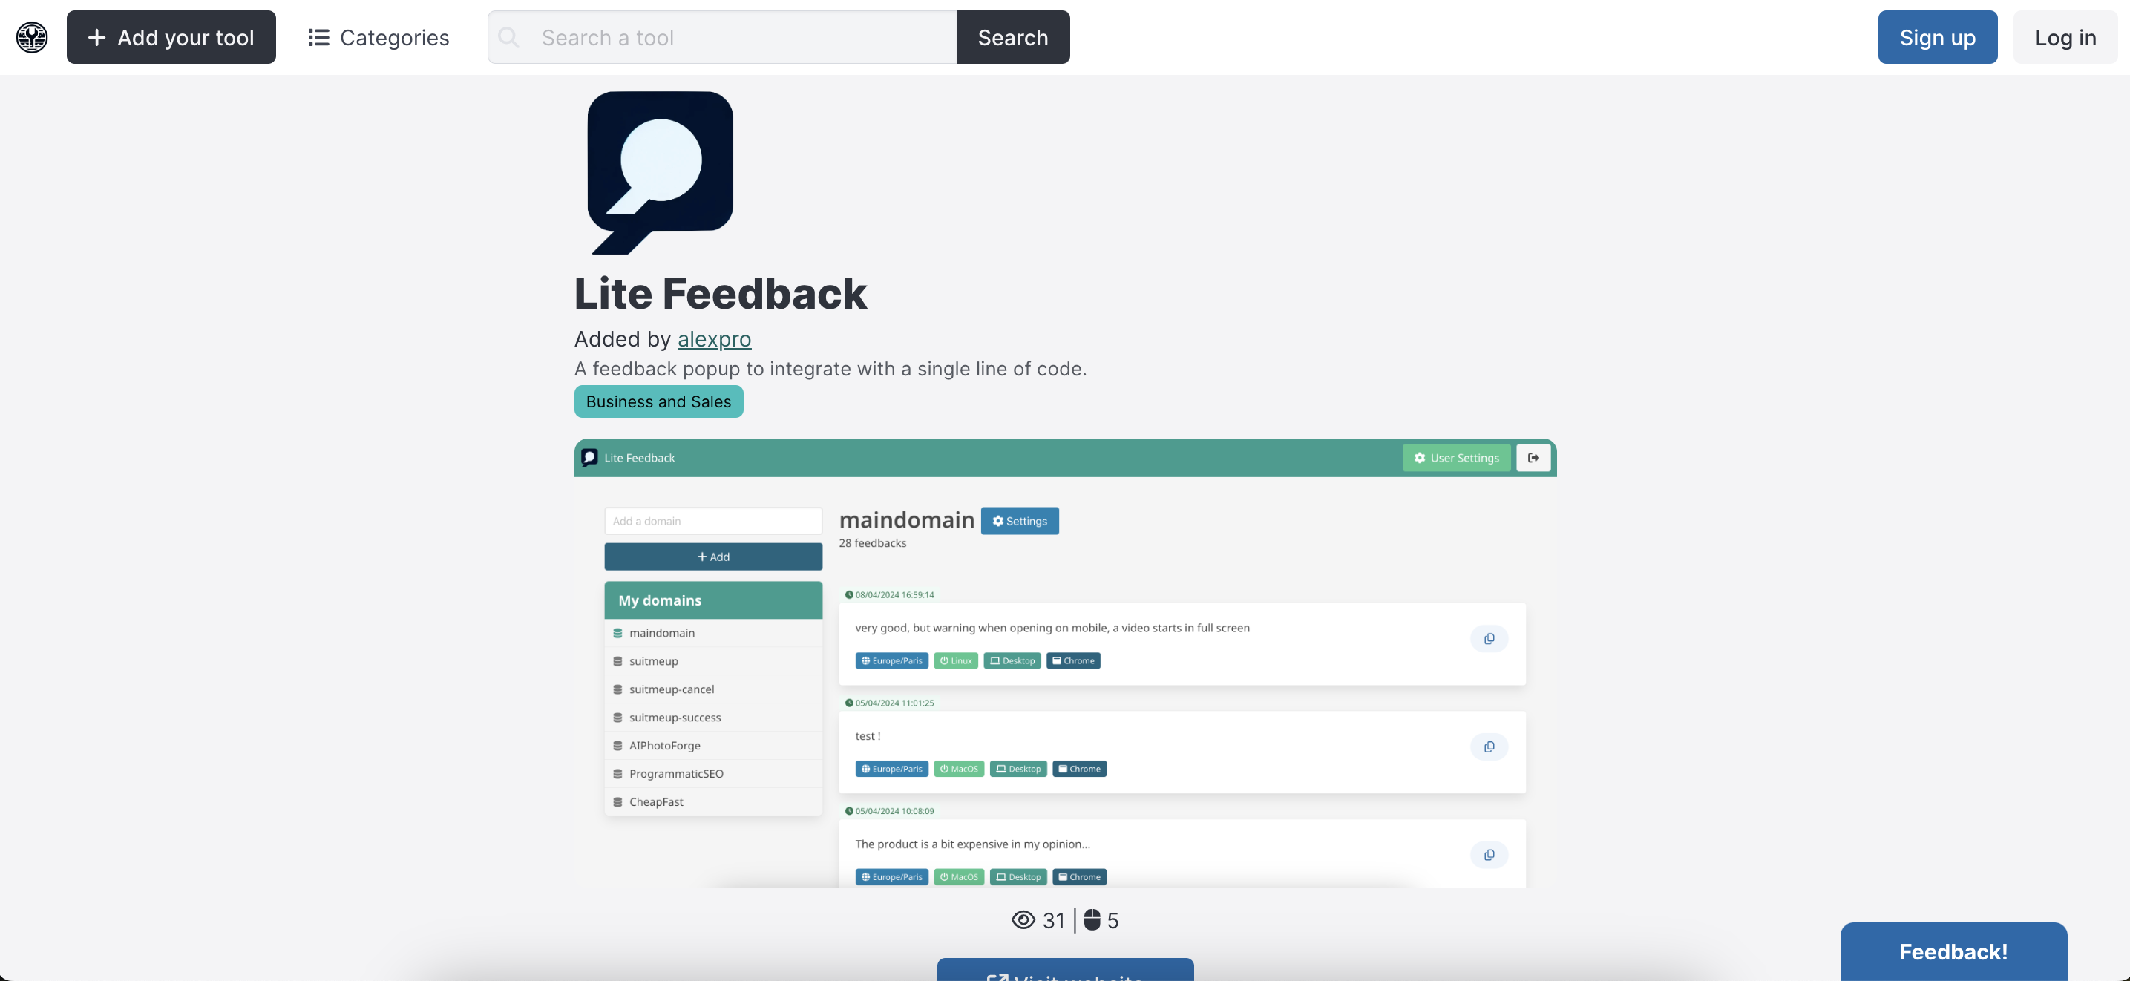The image size is (2130, 981).
Task: Select suitmeup-cancel in the My domains list
Action: (712, 689)
